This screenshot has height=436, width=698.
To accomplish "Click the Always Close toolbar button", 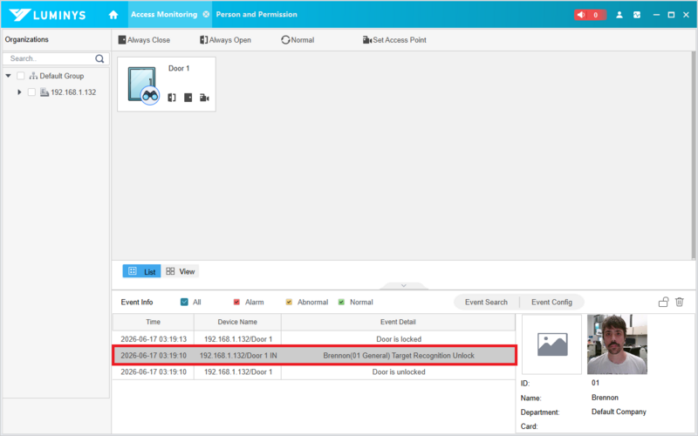I will (144, 40).
